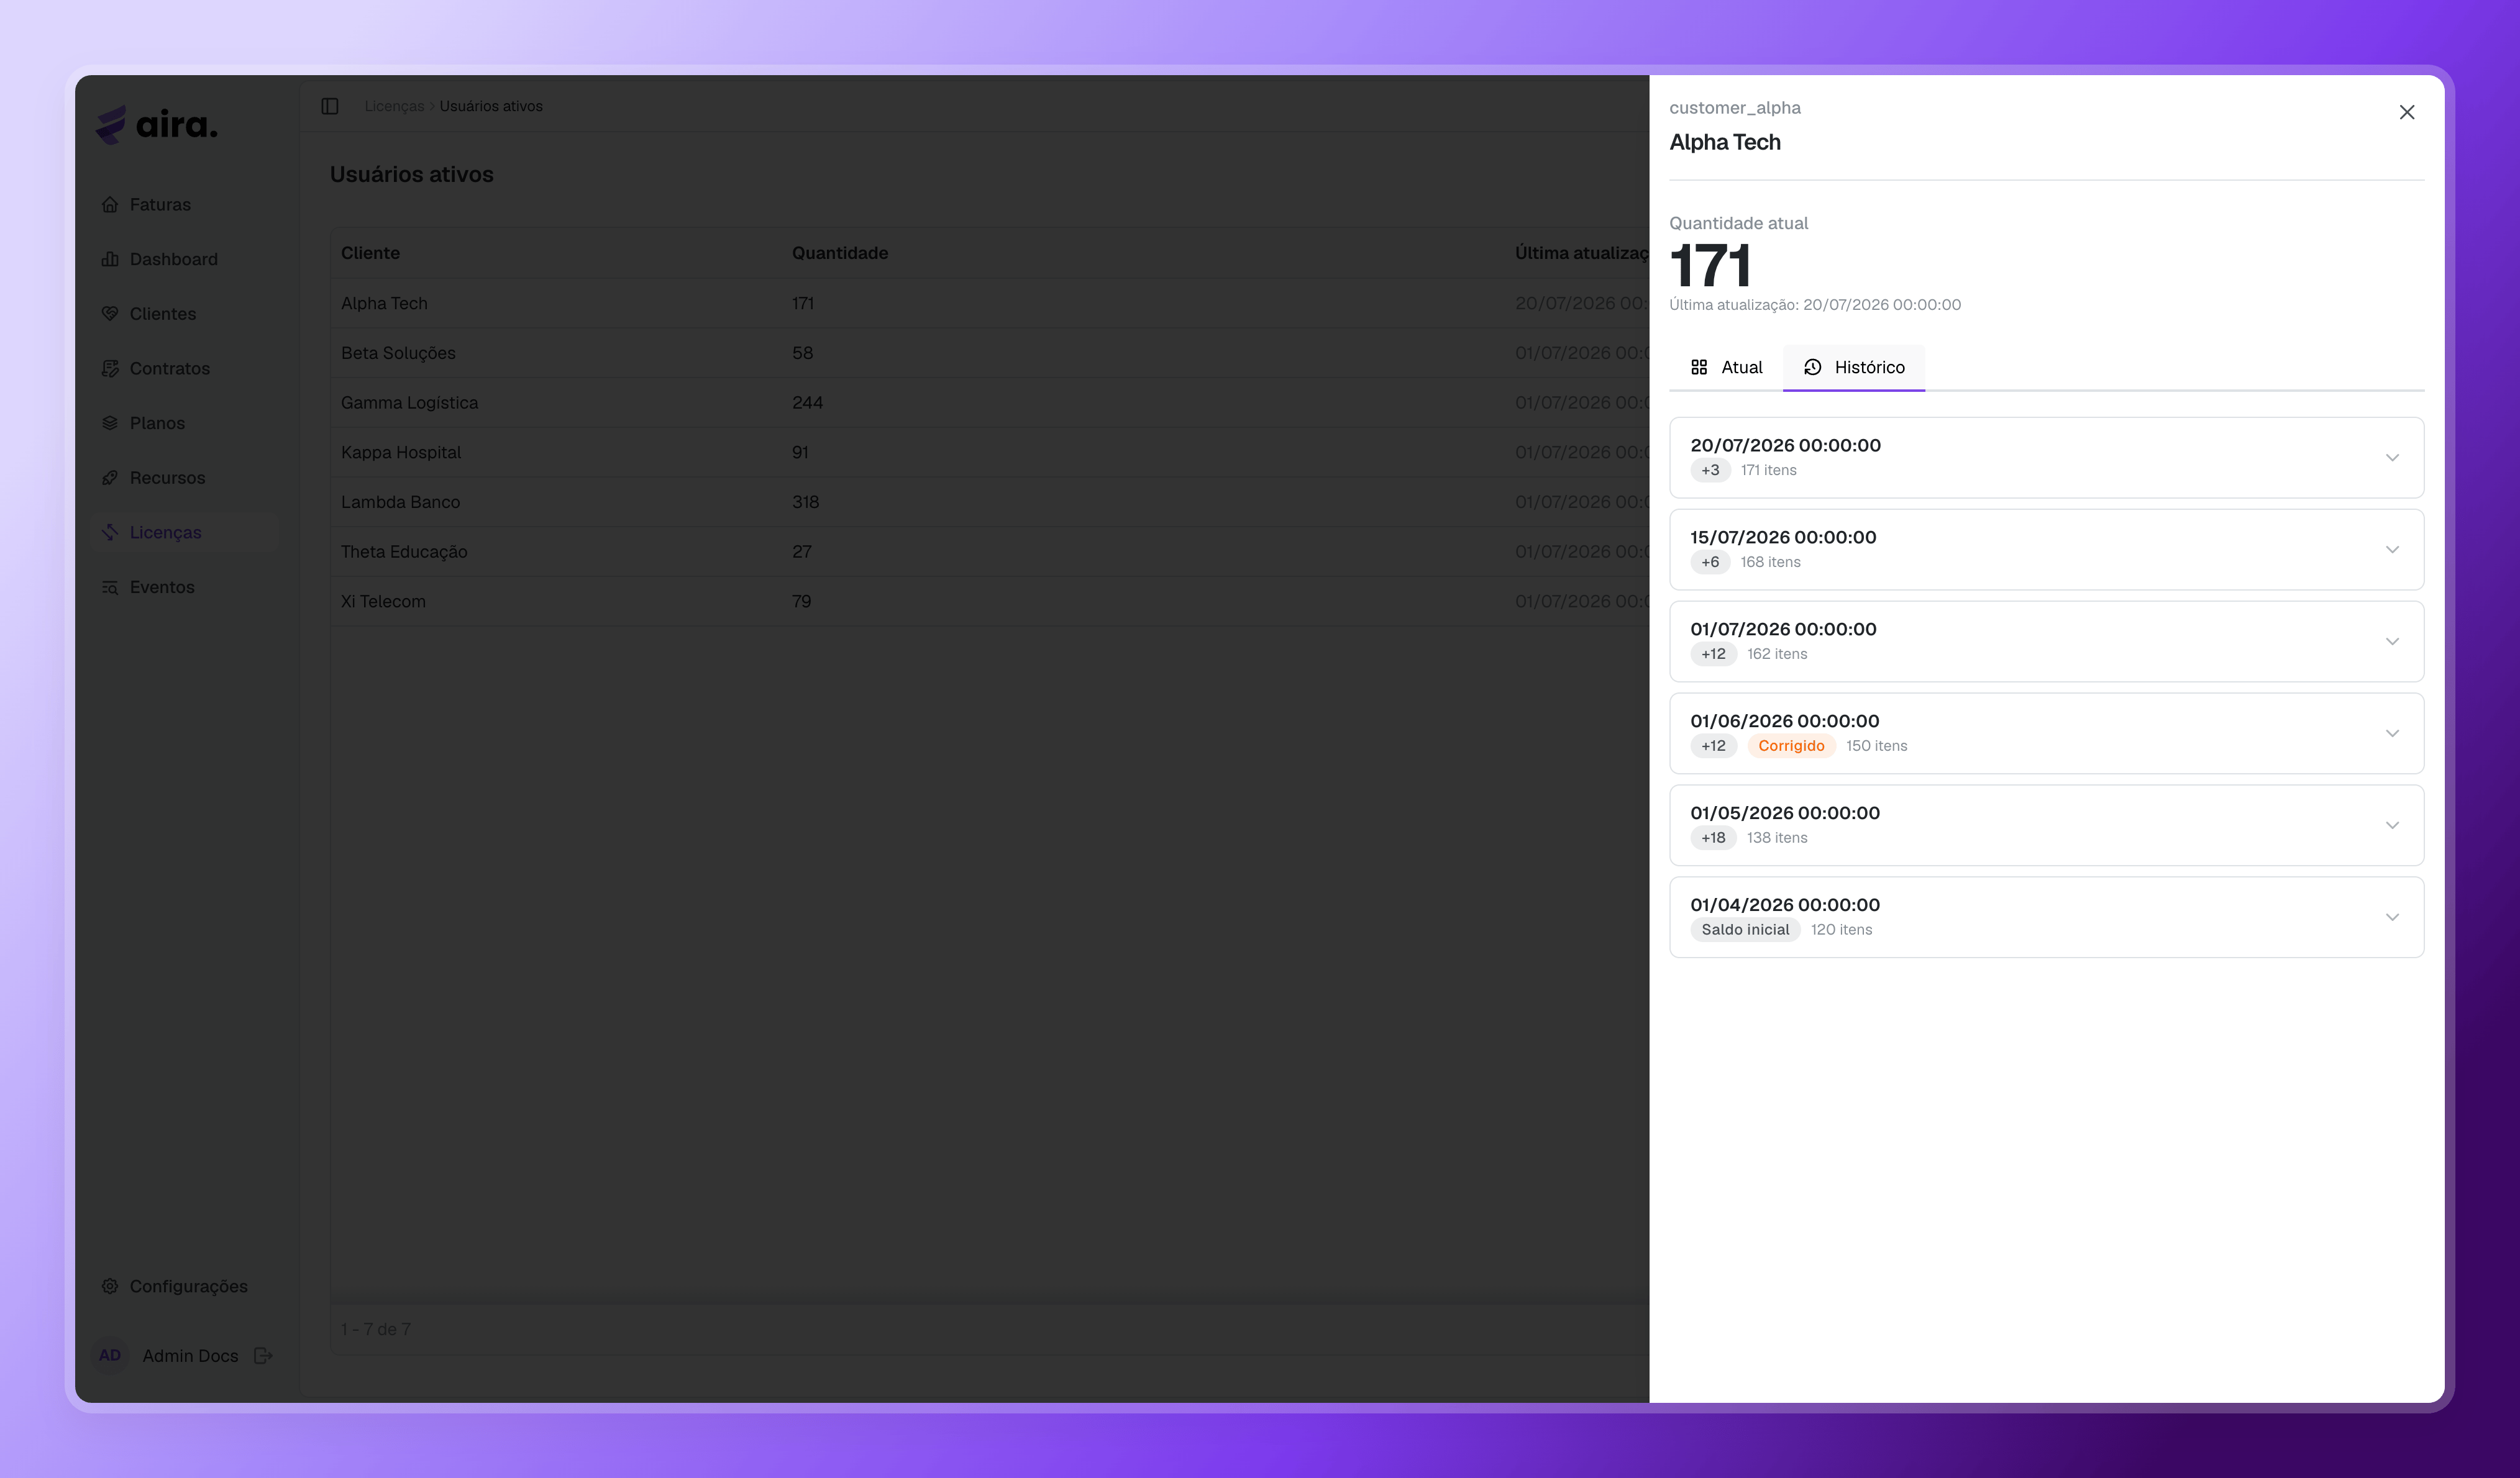Select the Xi Telecom table row
Screen dimensions: 2520x1478
tap(990, 602)
